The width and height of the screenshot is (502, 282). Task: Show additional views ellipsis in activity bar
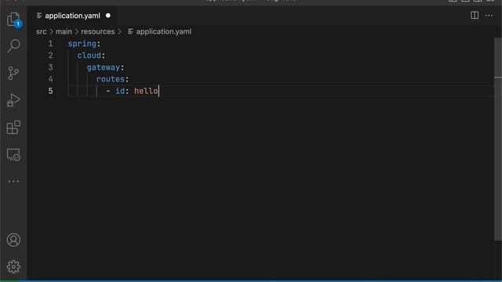coord(13,181)
